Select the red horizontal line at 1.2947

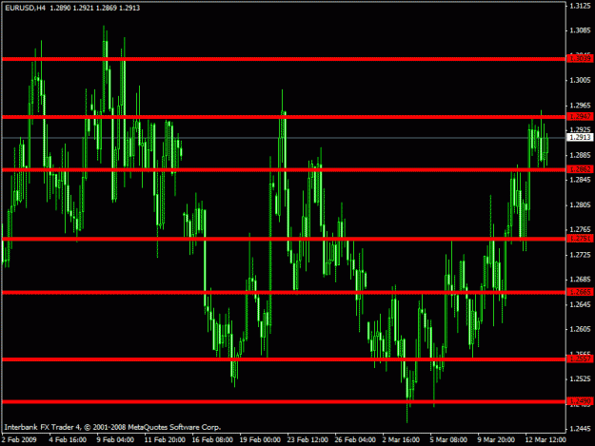284,117
